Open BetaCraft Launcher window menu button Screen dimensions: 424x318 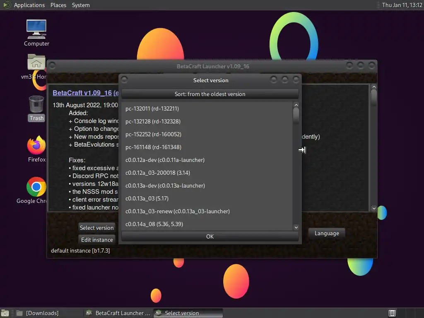pos(53,66)
